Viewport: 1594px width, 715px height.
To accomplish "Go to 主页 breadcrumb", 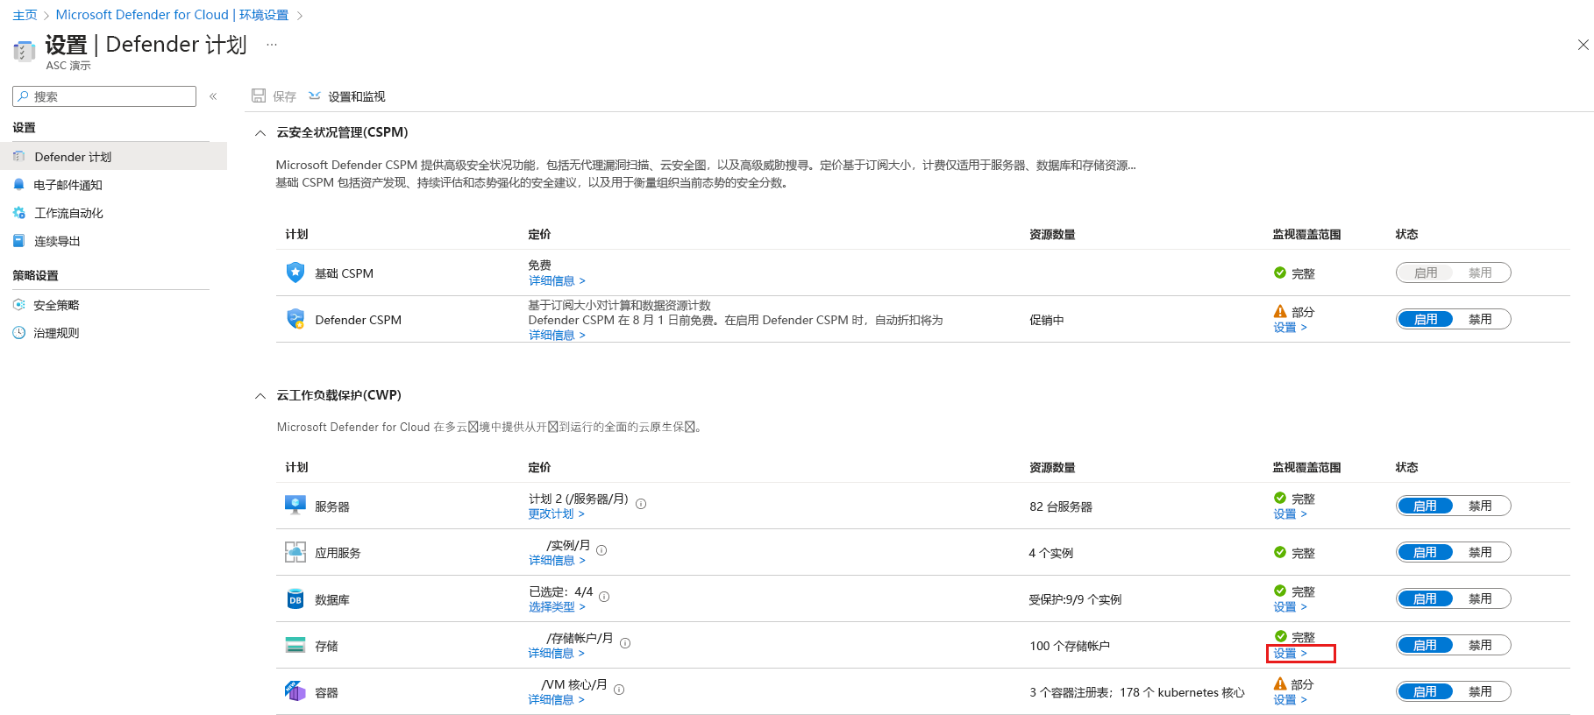I will [x=25, y=15].
